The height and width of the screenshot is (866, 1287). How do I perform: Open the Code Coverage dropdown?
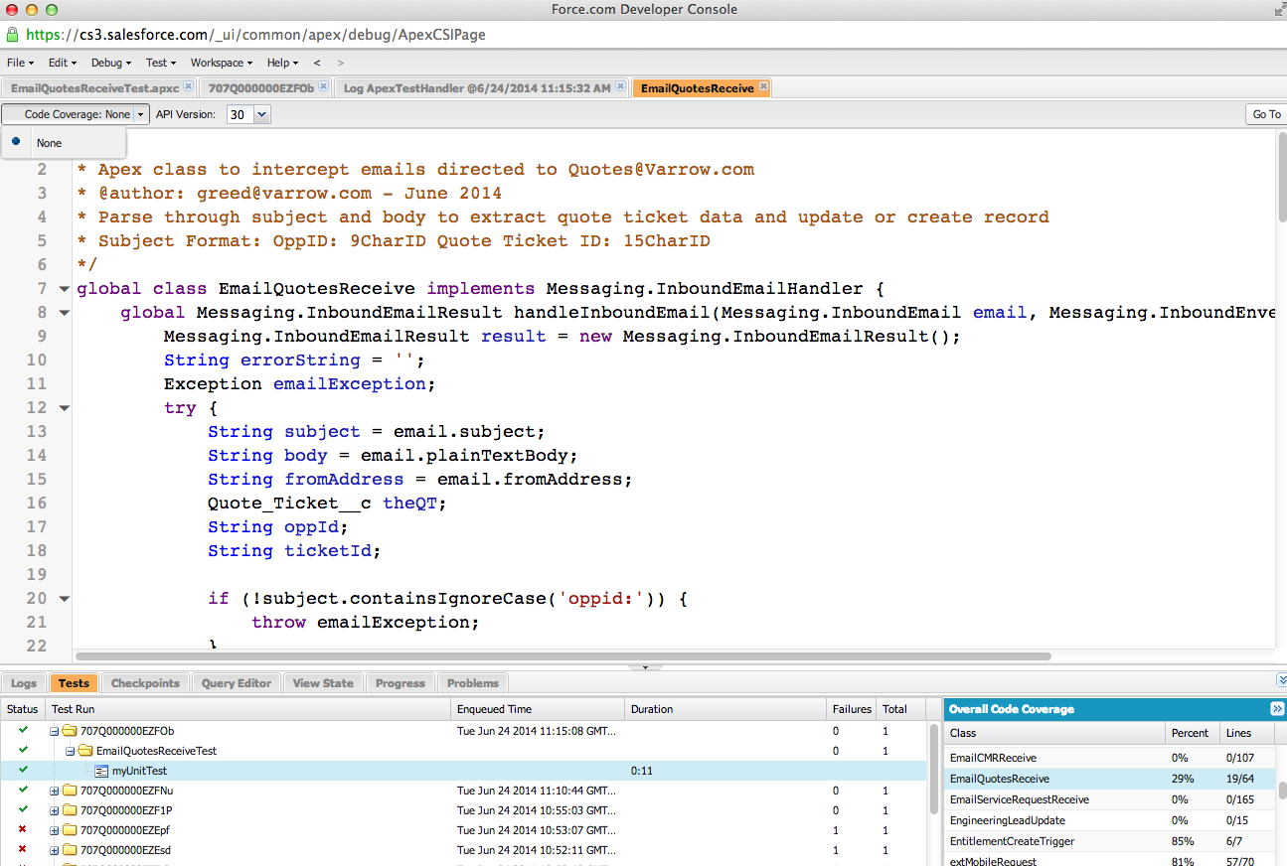coord(139,114)
